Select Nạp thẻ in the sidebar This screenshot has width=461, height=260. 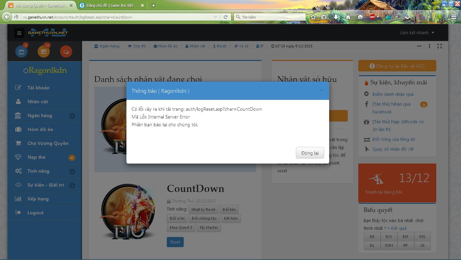(x=45, y=157)
